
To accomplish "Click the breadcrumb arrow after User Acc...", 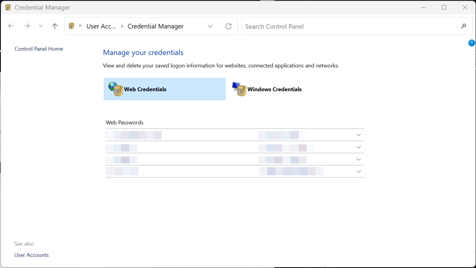I will 122,26.
